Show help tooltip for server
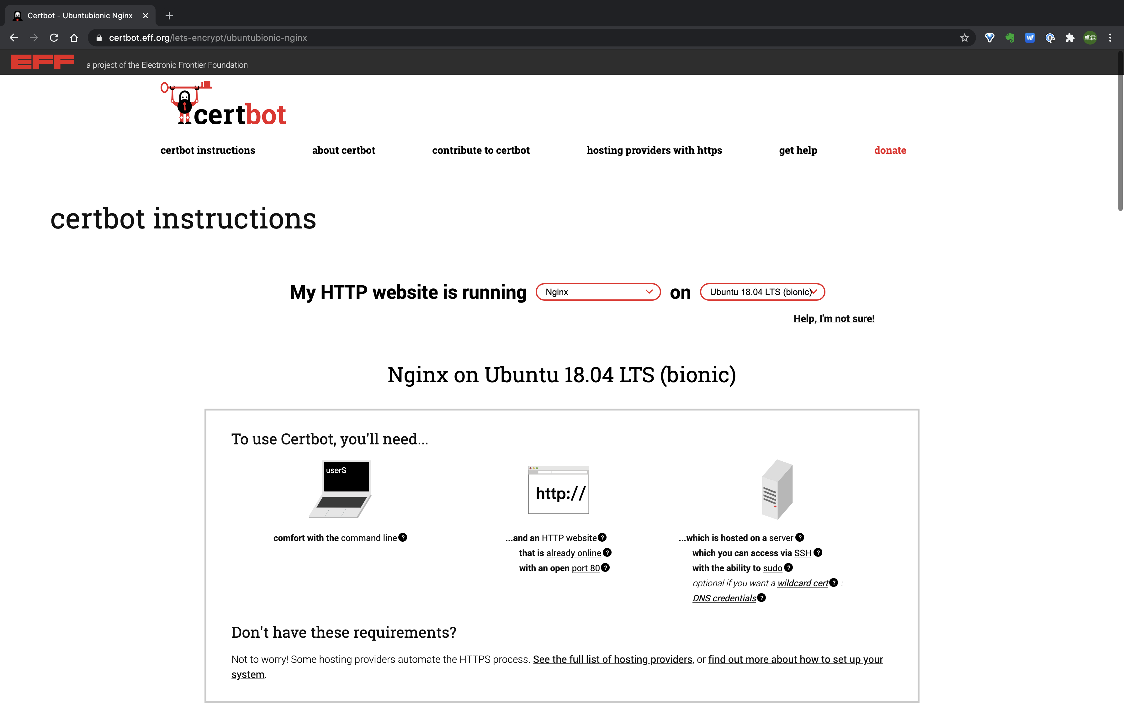This screenshot has height=703, width=1124. (x=800, y=537)
